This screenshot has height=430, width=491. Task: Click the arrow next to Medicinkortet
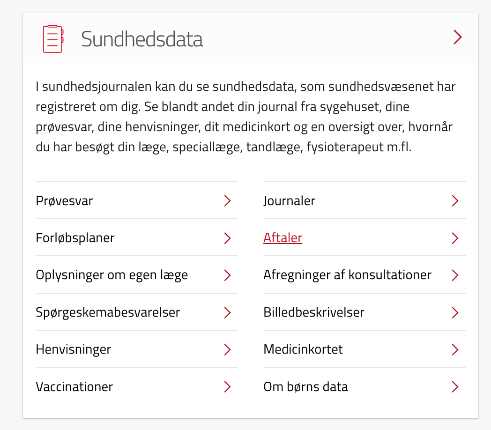[x=454, y=349]
